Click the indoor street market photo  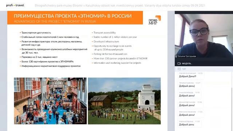tap(50, 101)
